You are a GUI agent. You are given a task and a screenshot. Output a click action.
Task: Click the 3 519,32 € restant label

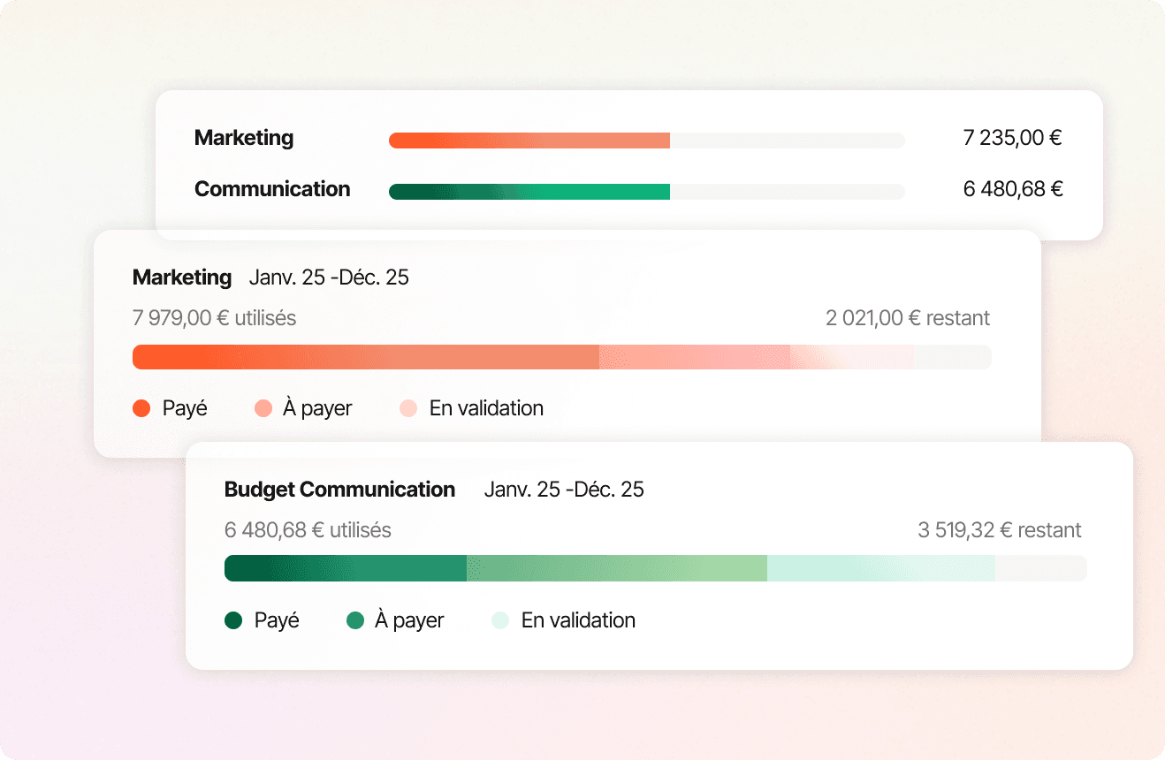coord(999,529)
